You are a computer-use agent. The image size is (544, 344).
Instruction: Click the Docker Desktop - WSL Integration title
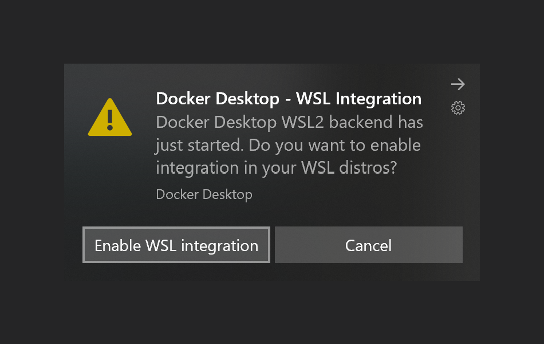click(x=288, y=99)
